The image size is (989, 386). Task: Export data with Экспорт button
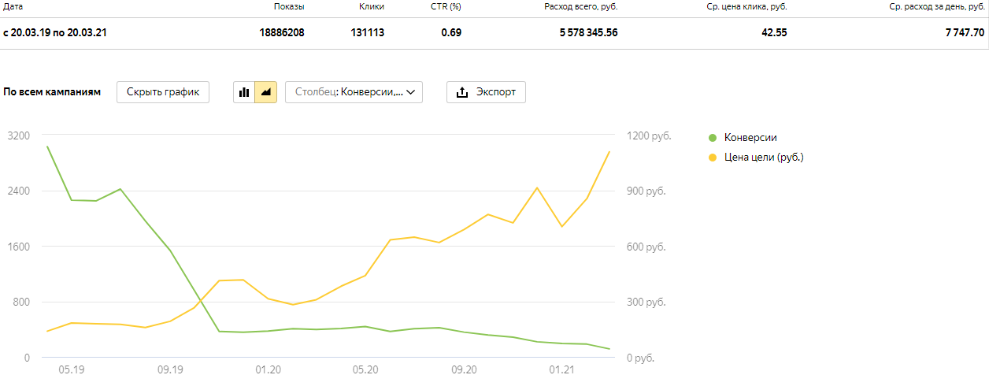coord(486,92)
